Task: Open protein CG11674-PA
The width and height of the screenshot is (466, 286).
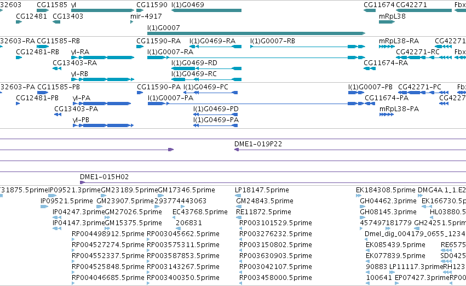Action: [387, 98]
